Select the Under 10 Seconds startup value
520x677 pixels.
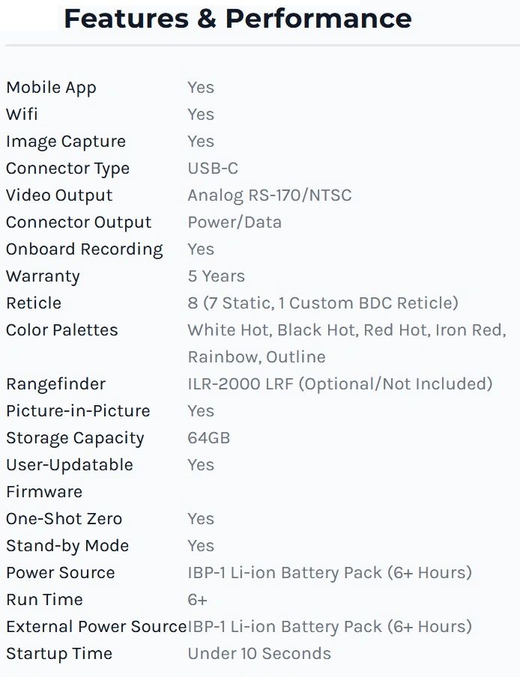pos(259,653)
